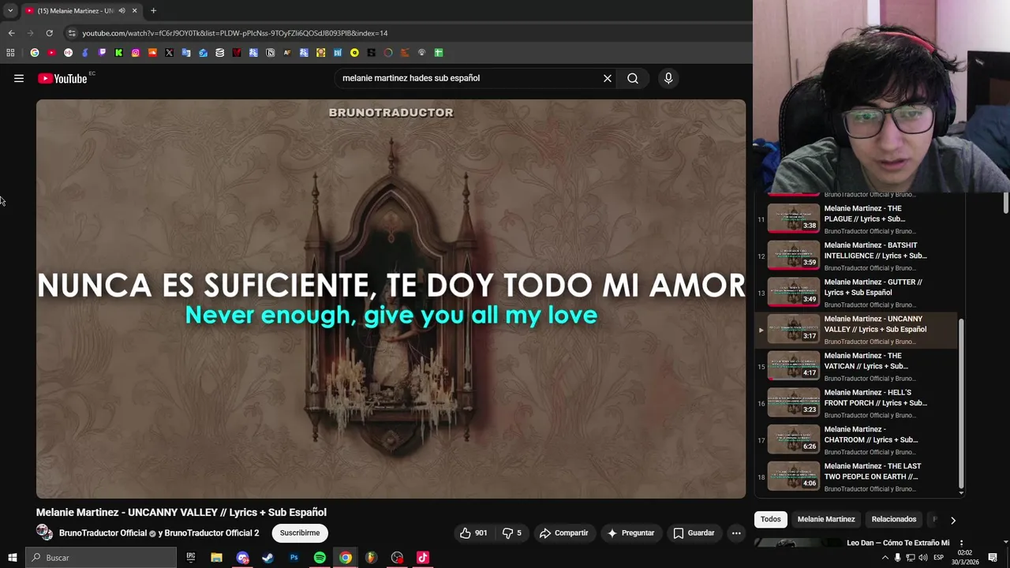Open Photoshop from taskbar

coord(294,558)
